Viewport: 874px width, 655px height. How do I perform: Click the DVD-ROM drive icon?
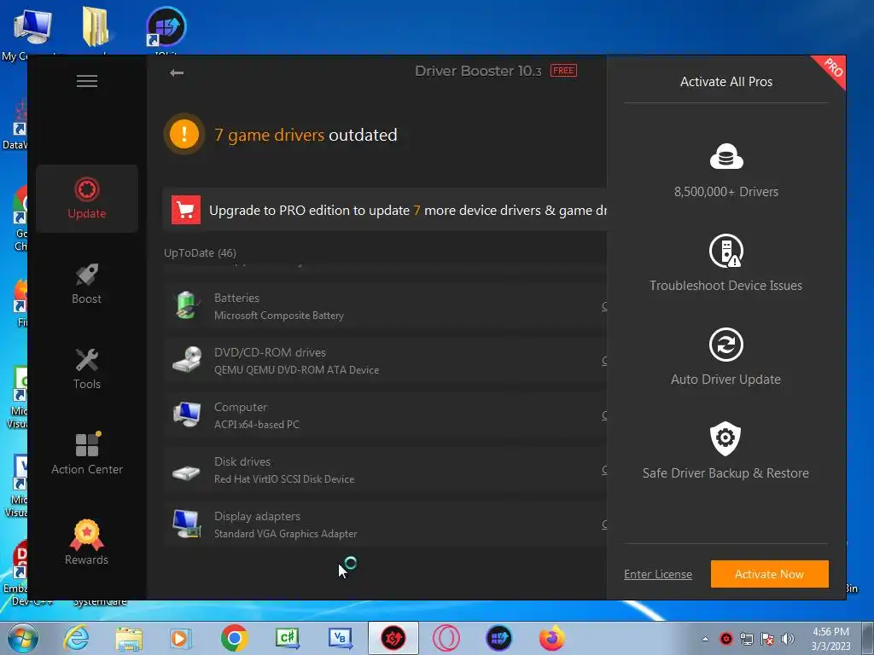point(187,360)
